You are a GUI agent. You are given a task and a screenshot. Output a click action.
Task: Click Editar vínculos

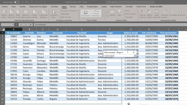coord(65,17)
